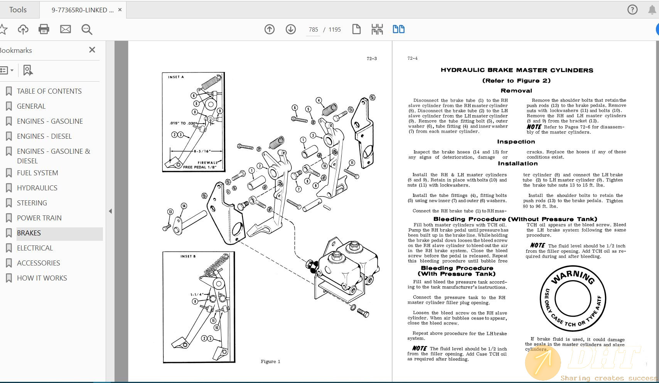The height and width of the screenshot is (383, 659).
Task: Edit the page number field showing 785
Action: click(x=313, y=29)
